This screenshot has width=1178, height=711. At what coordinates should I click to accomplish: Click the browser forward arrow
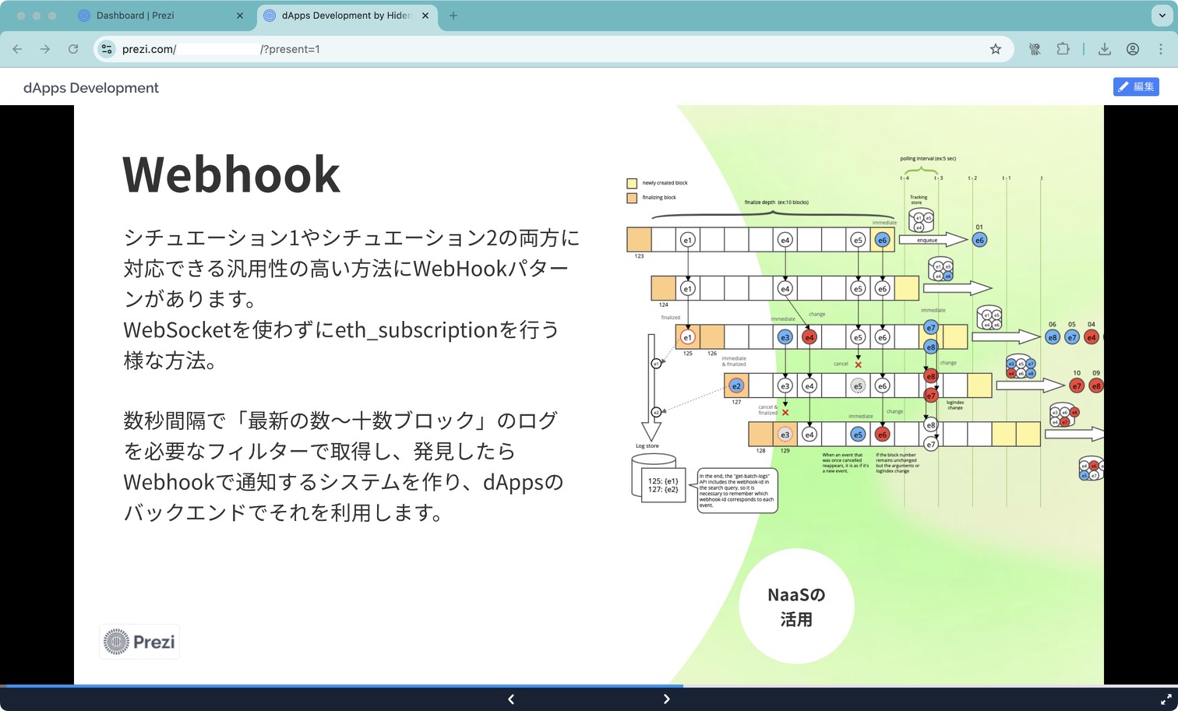tap(45, 48)
